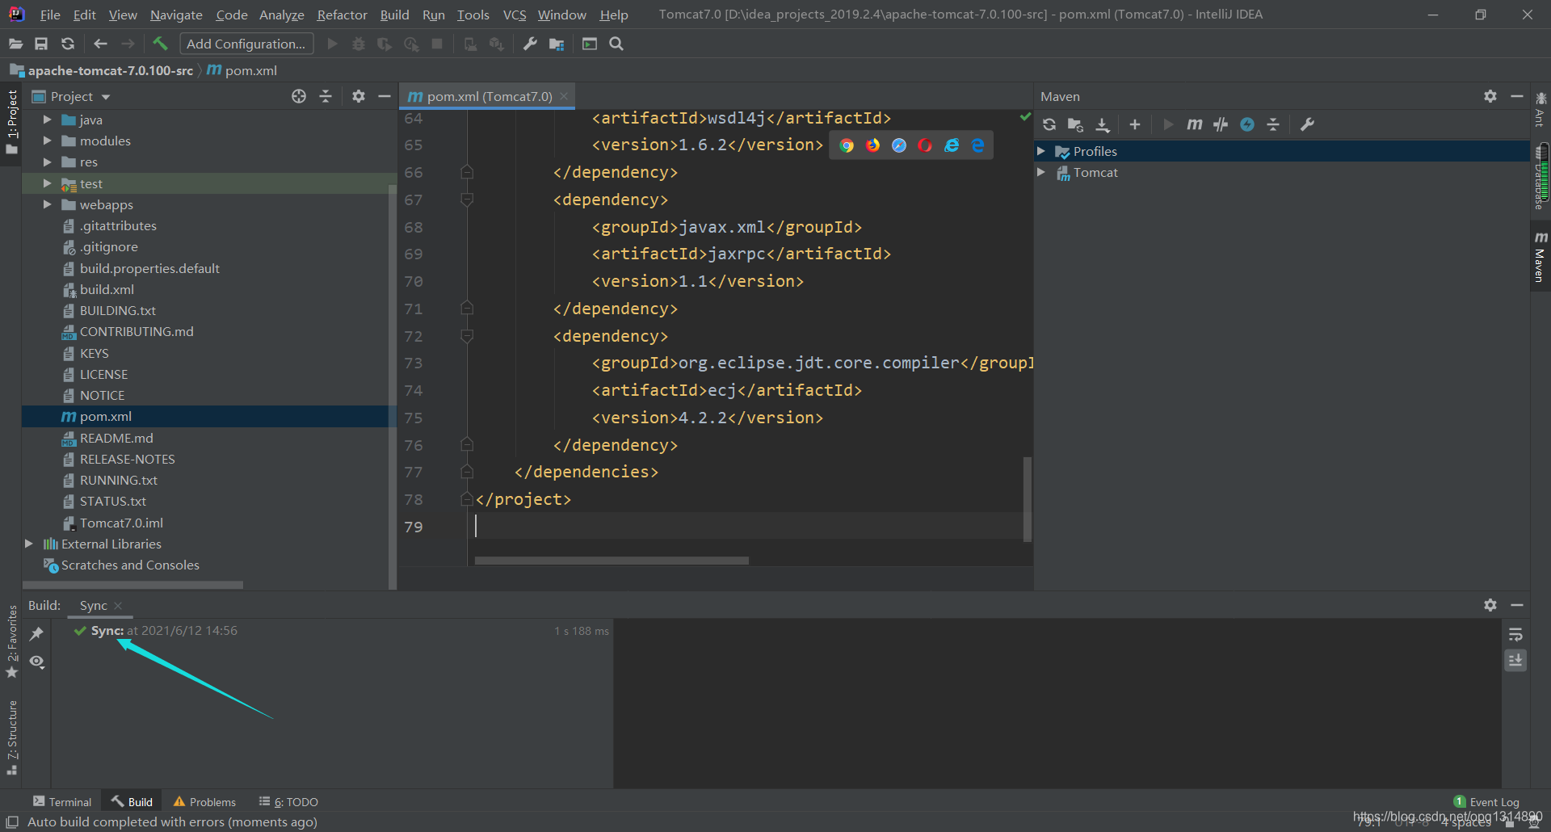1551x832 pixels.
Task: Expand the test folder
Action: 47,183
